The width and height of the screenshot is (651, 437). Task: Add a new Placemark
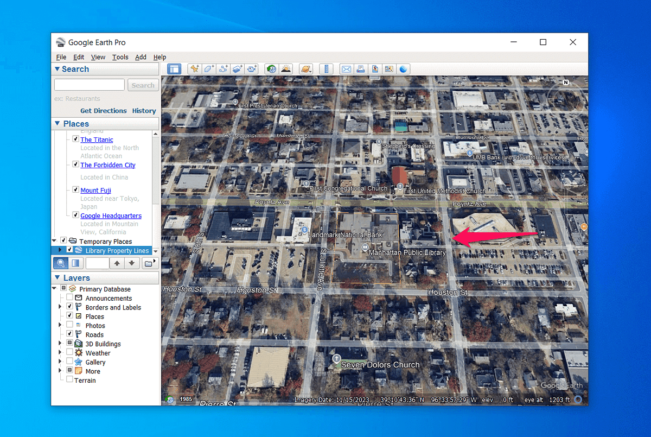(x=194, y=69)
